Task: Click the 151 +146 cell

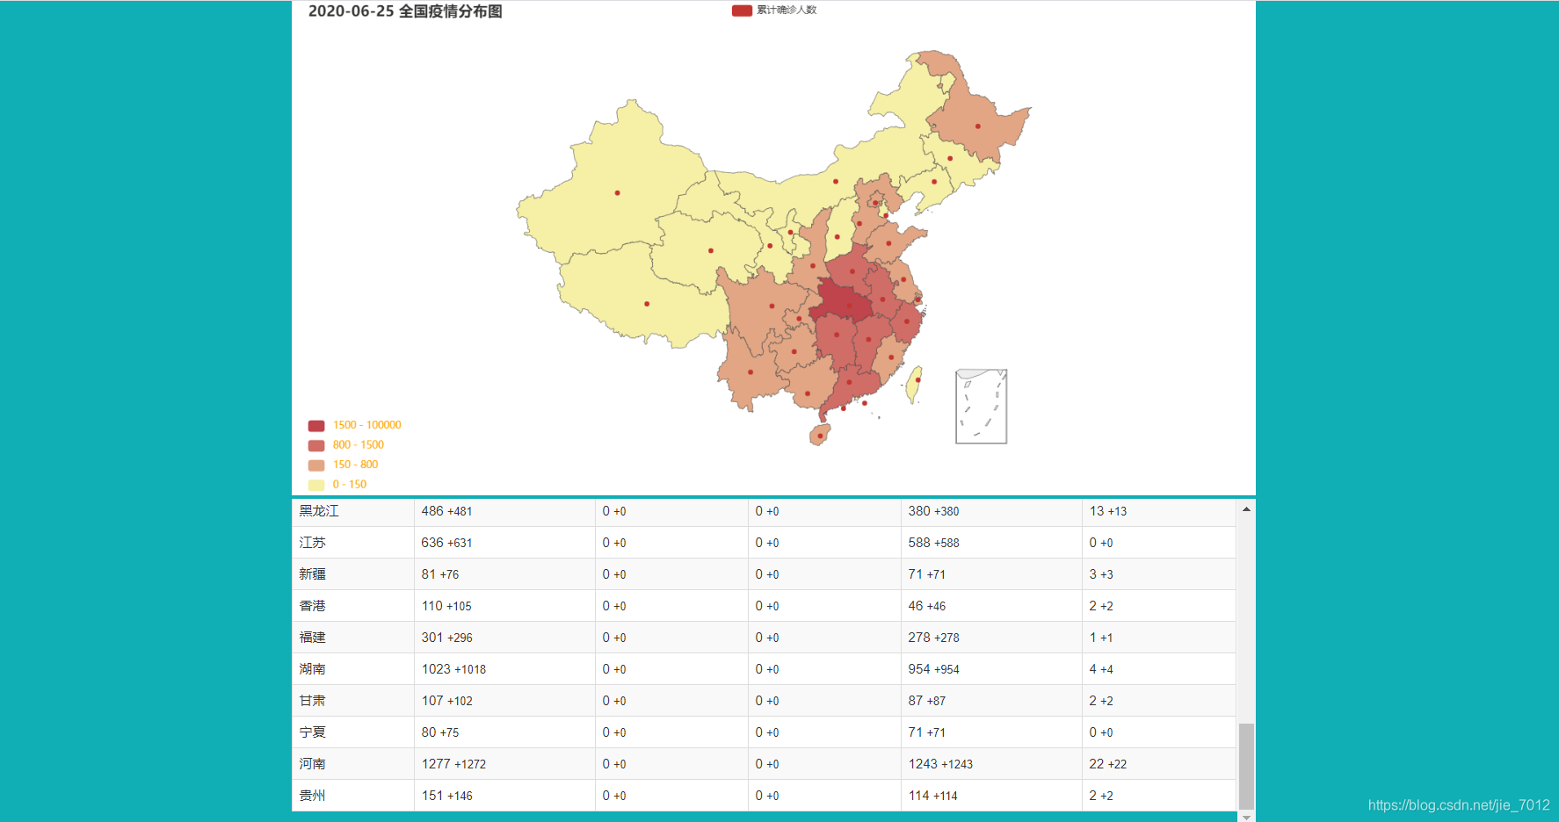Action: 504,796
